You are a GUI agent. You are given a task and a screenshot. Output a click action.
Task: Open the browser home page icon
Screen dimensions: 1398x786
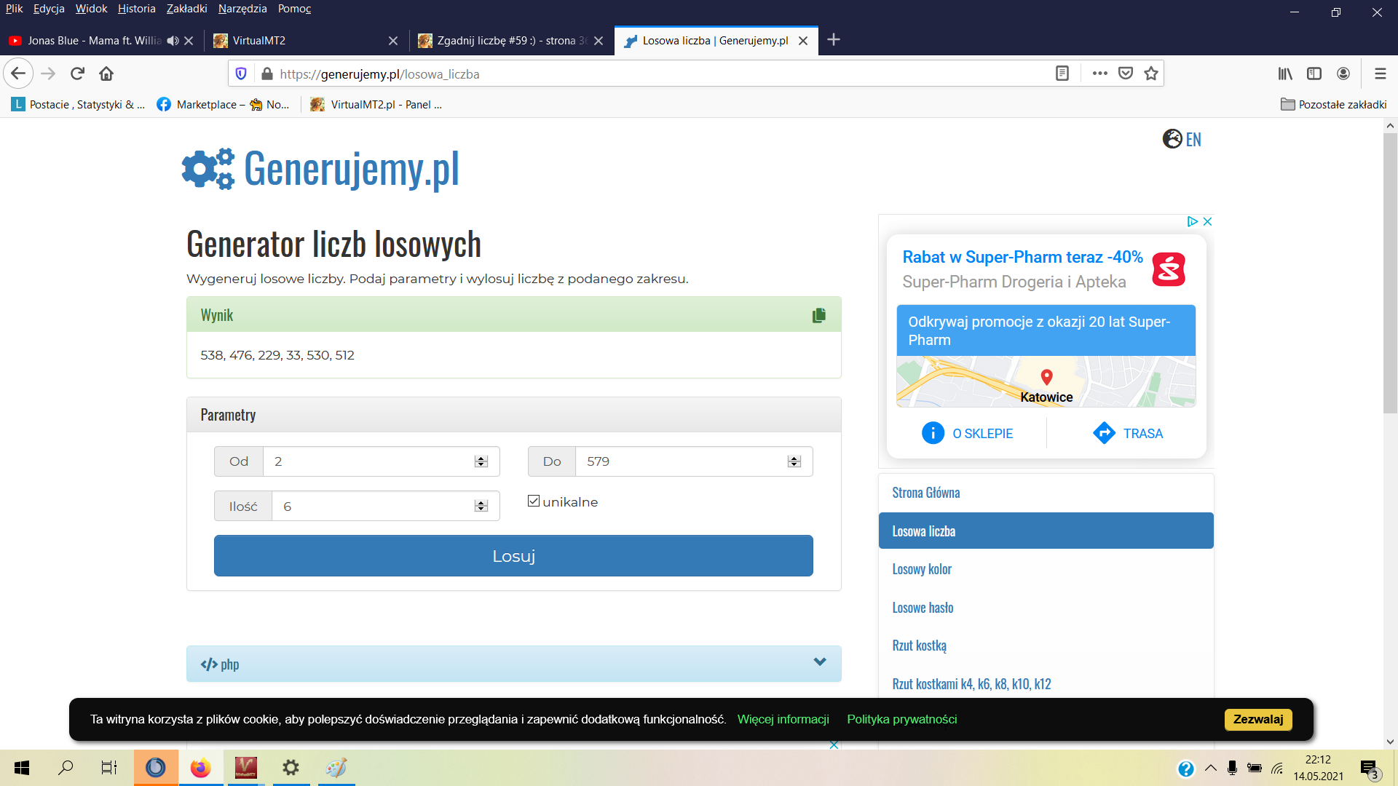click(106, 74)
